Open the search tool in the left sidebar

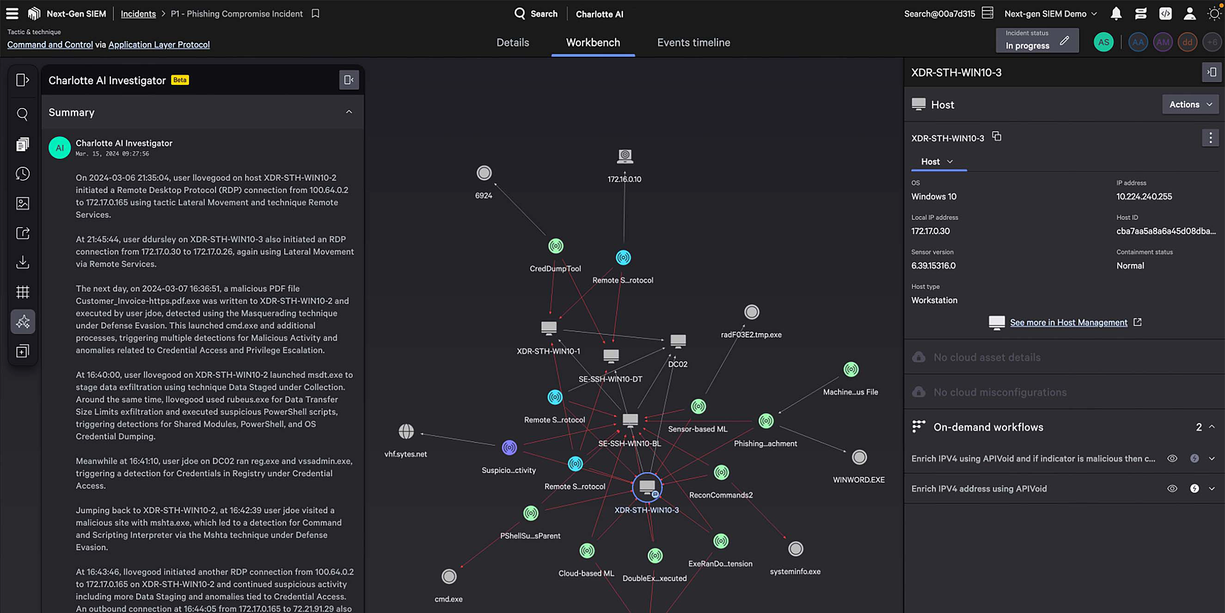(22, 114)
